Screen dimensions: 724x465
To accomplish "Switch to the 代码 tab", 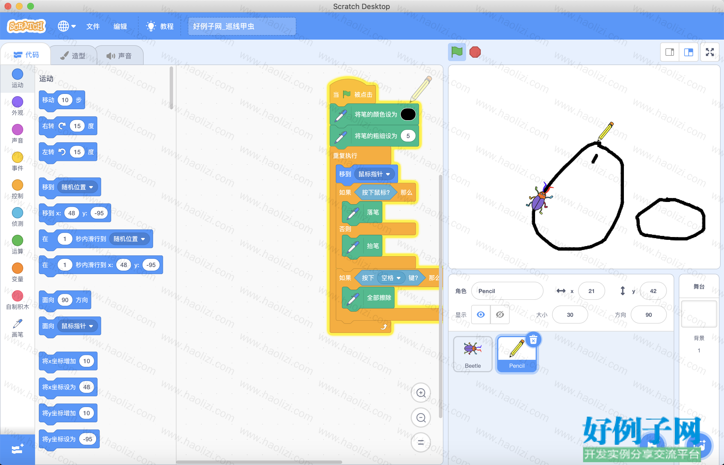I will tap(26, 55).
